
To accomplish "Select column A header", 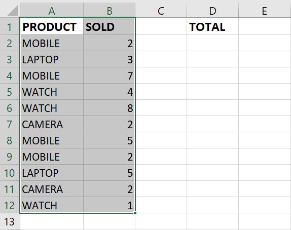I will click(52, 11).
